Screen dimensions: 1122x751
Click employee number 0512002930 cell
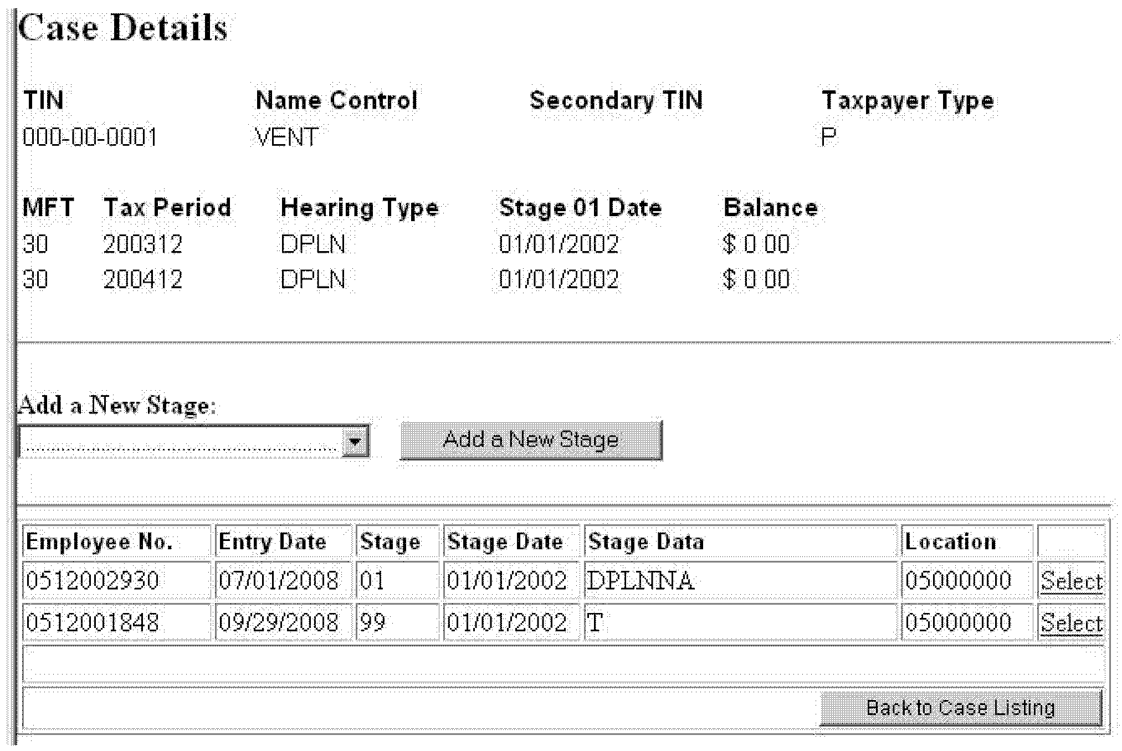93,581
